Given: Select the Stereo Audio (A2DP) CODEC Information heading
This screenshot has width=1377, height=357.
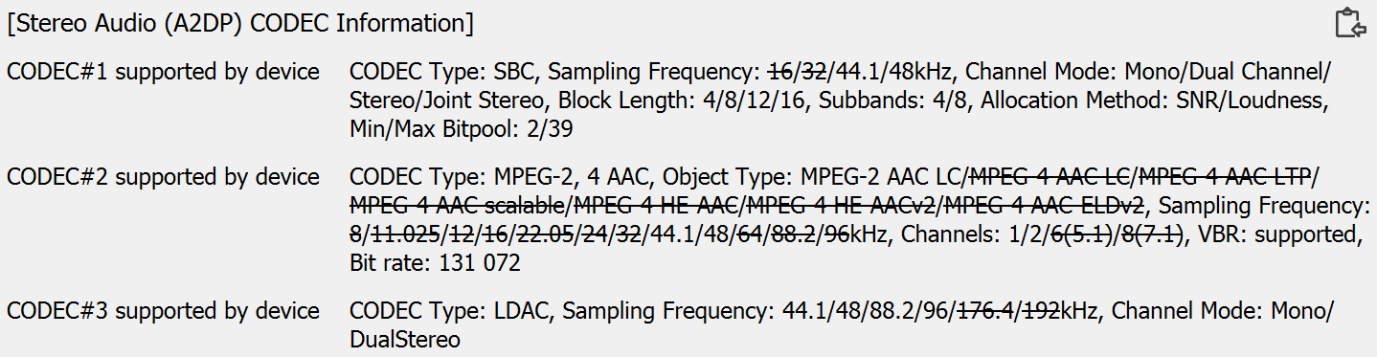Looking at the screenshot, I should (240, 23).
